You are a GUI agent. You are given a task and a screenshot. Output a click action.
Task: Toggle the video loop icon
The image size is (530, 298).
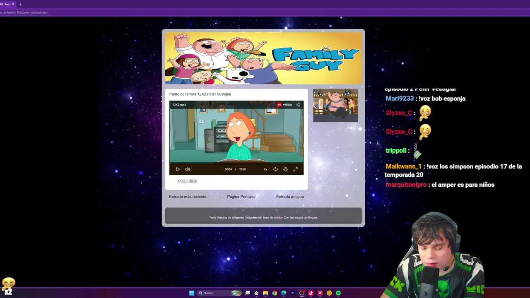pyautogui.click(x=275, y=169)
